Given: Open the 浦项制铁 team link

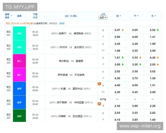Looking at the screenshot, I should click(x=79, y=34).
